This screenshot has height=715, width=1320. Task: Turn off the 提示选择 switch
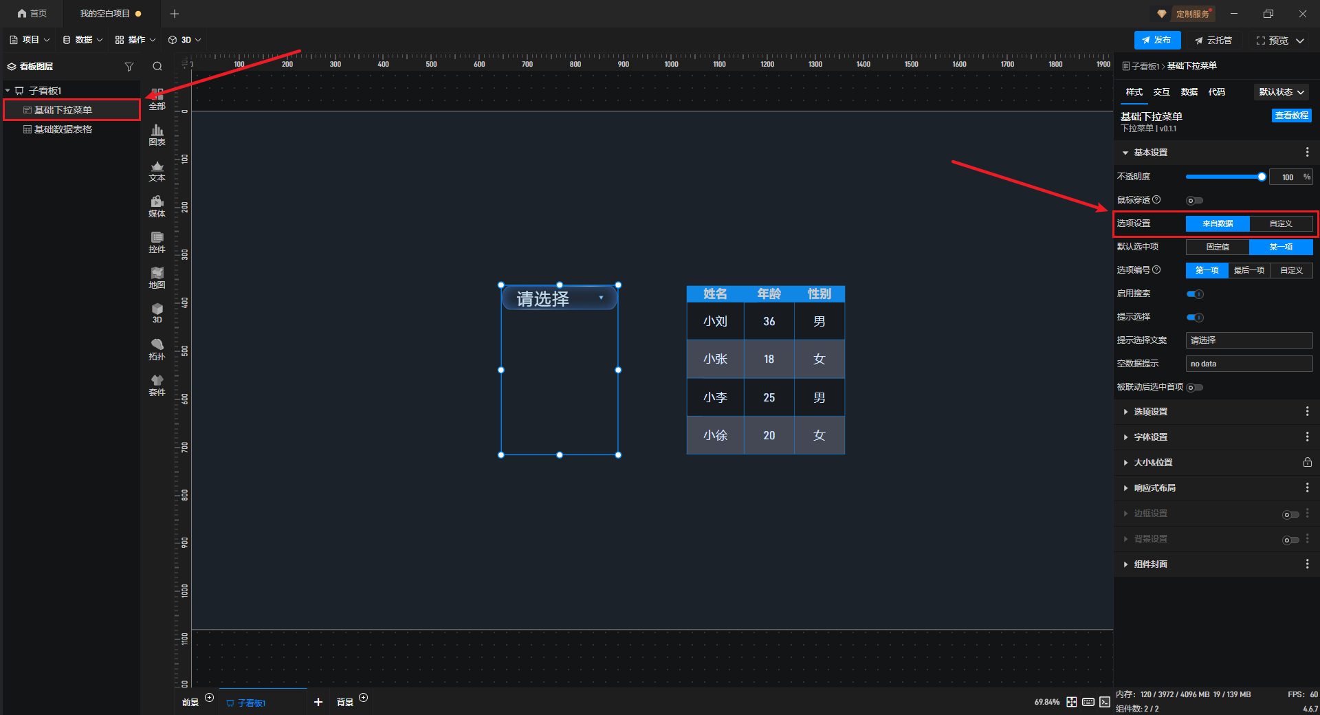tap(1195, 318)
